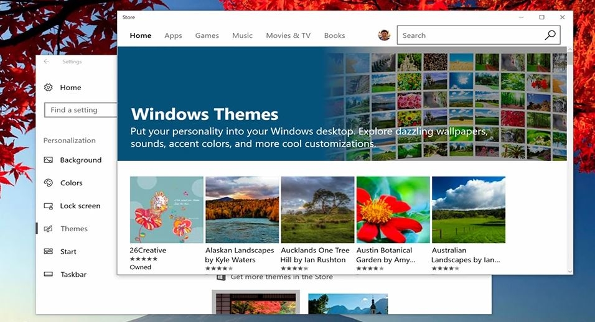
Task: Click the Background picture icon in Settings
Action: [48, 160]
